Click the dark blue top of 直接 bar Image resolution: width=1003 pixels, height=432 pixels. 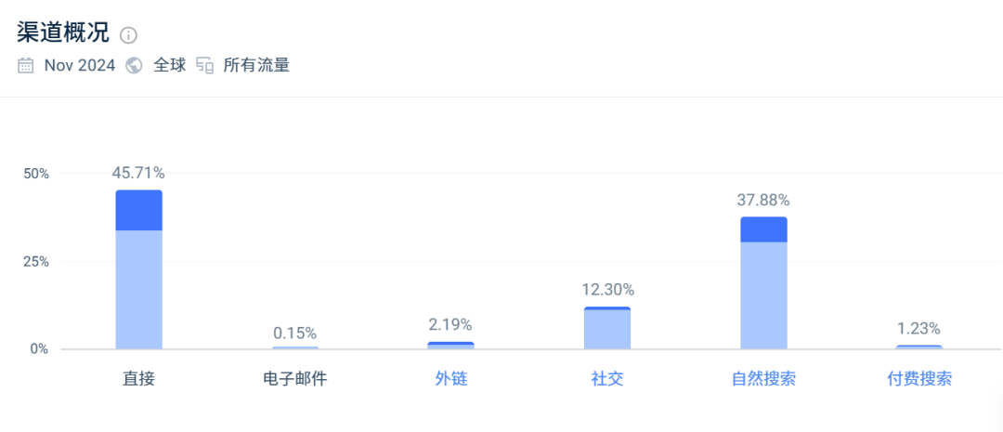pos(139,210)
